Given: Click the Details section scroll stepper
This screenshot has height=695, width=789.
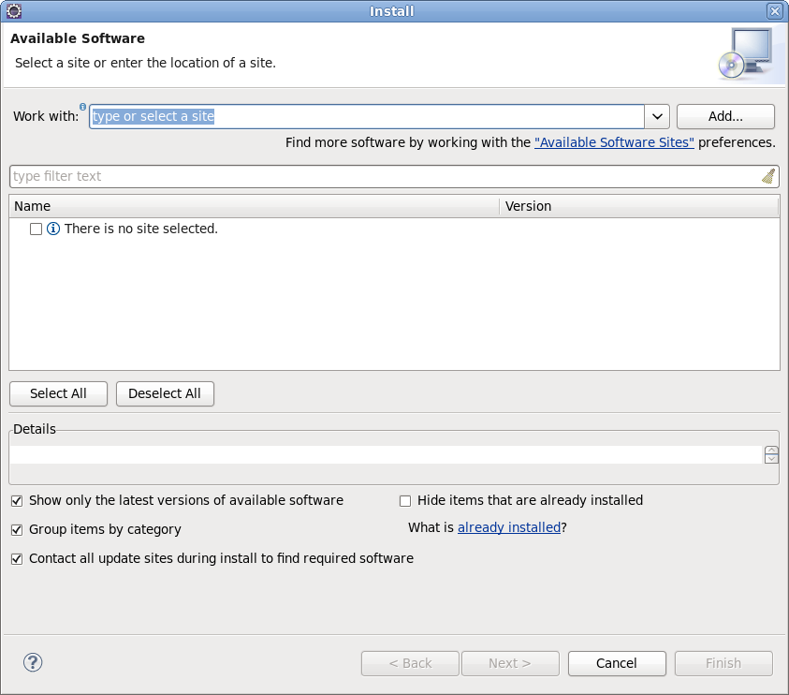Looking at the screenshot, I should [x=771, y=454].
